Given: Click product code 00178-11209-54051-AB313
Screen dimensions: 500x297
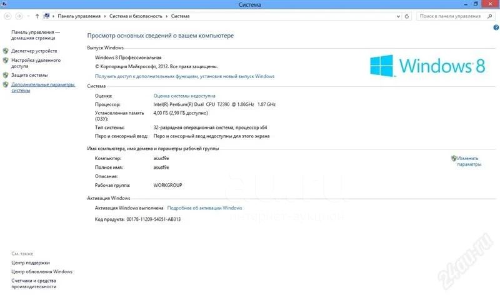Looking at the screenshot, I should pyautogui.click(x=153, y=219).
